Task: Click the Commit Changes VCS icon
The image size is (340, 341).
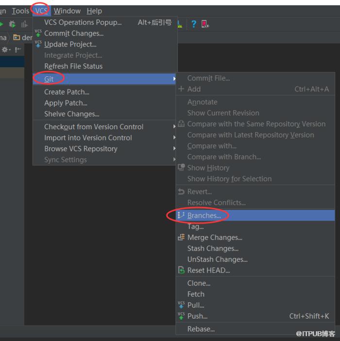Action: pos(38,33)
